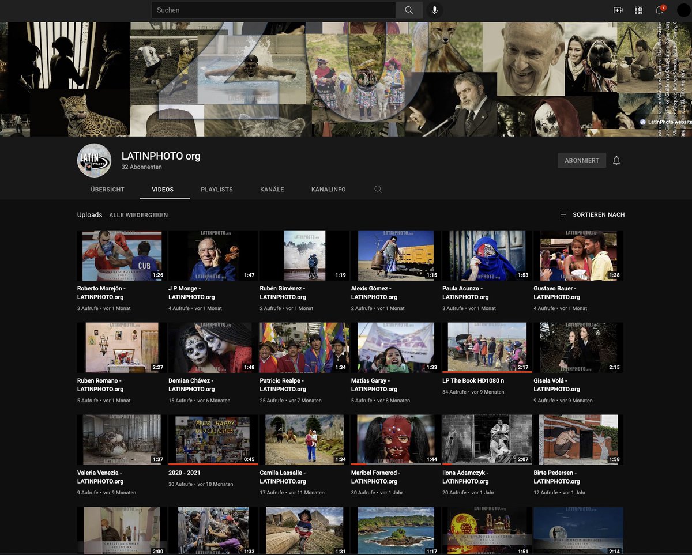Open Valeria Venezia video thumbnail
The height and width of the screenshot is (555, 692).
122,440
